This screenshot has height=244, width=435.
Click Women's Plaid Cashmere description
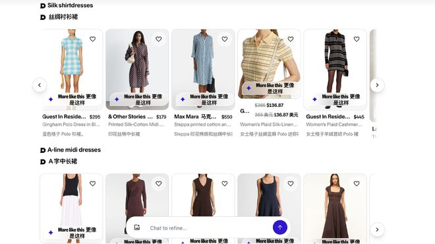334,125
